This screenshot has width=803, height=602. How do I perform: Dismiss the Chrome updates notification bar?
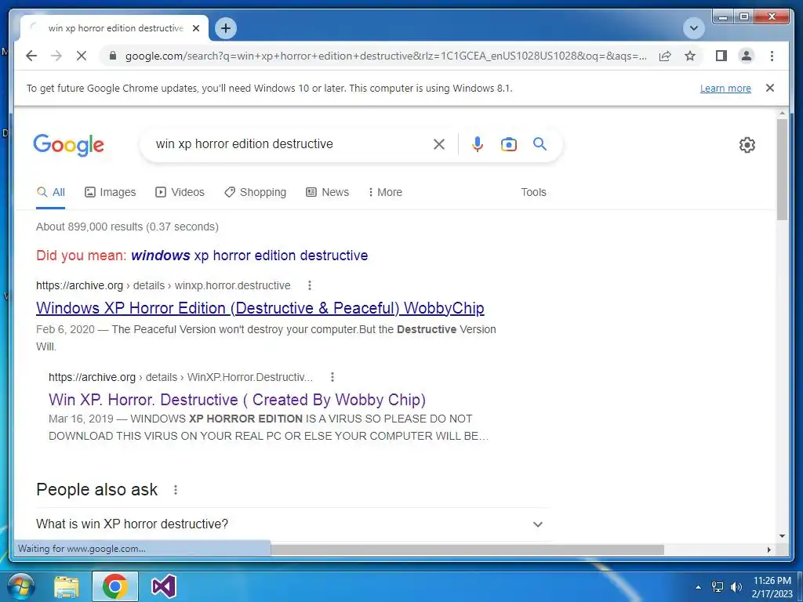point(770,88)
